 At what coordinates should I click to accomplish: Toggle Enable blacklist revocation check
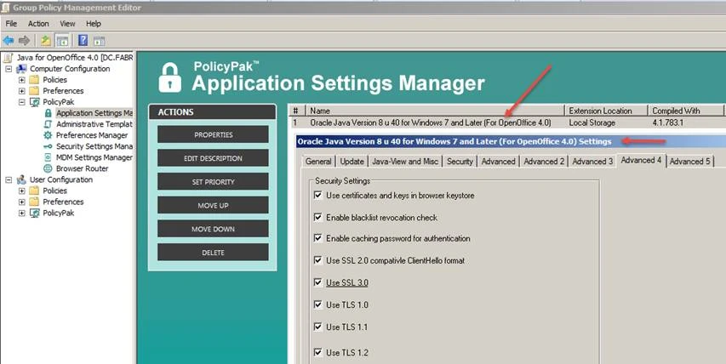click(x=318, y=218)
